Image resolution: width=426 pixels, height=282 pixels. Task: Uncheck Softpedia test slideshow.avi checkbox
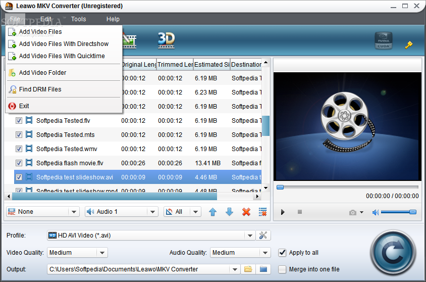tap(19, 177)
